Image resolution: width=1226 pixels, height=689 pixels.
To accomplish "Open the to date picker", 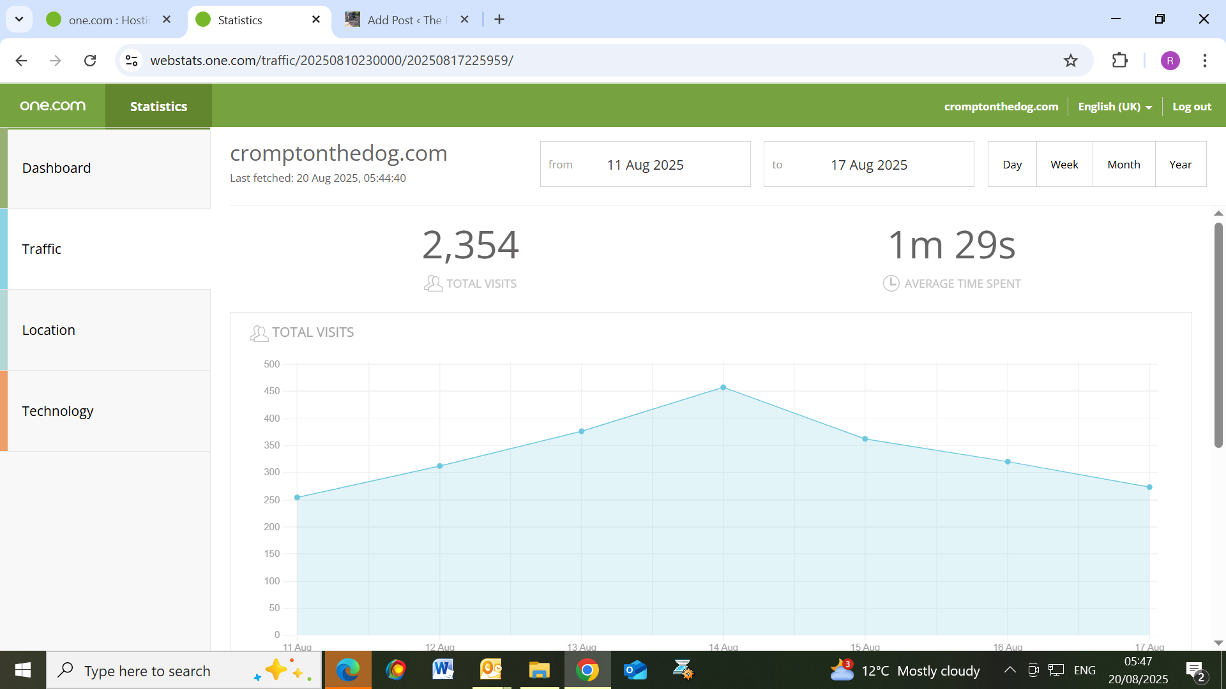I will (868, 165).
